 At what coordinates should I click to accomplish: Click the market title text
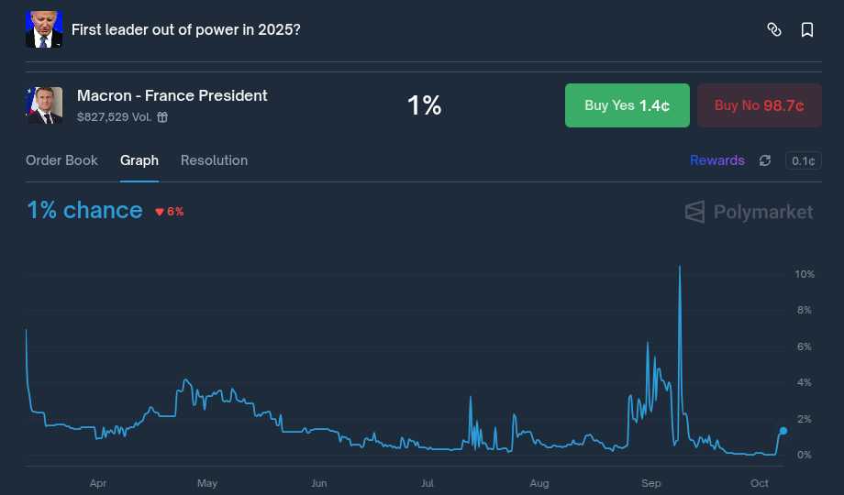(x=186, y=29)
